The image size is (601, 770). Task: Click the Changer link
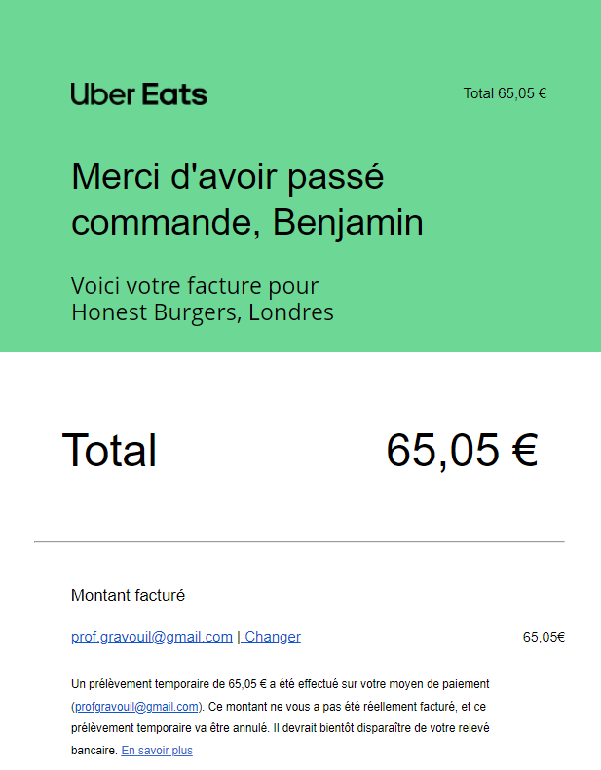pyautogui.click(x=272, y=637)
